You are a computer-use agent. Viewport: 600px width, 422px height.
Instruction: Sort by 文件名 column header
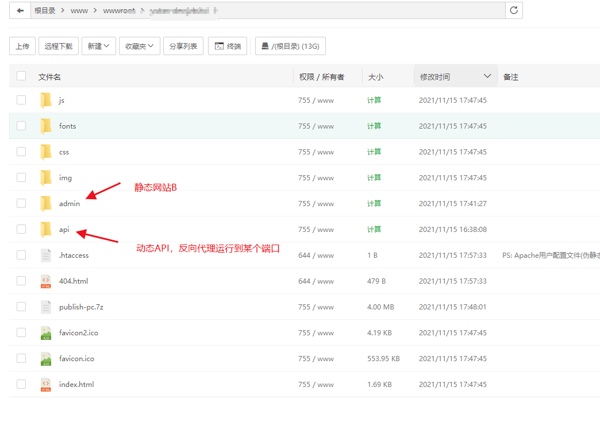[49, 77]
